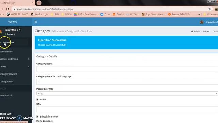Show more bookmarks with the chevron

[x=199, y=14]
